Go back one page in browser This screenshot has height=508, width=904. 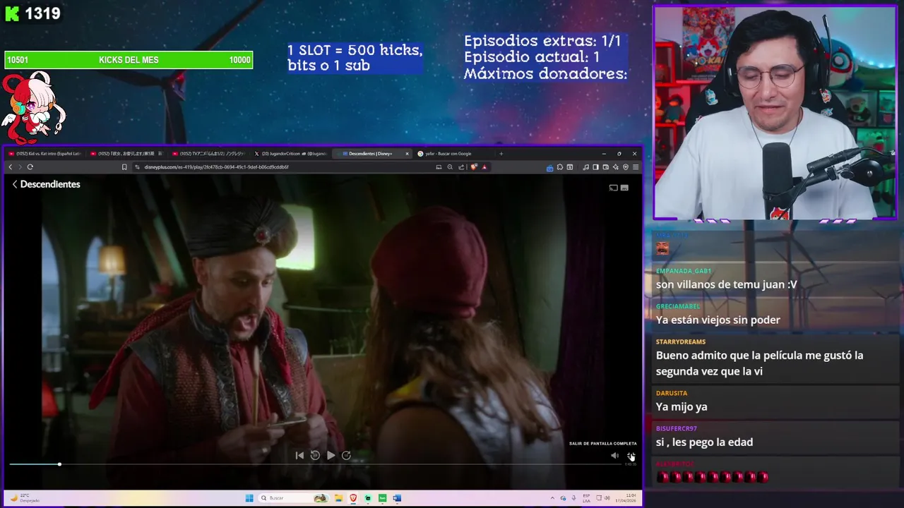click(x=10, y=167)
